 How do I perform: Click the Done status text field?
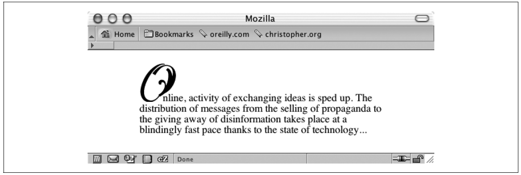coord(240,160)
